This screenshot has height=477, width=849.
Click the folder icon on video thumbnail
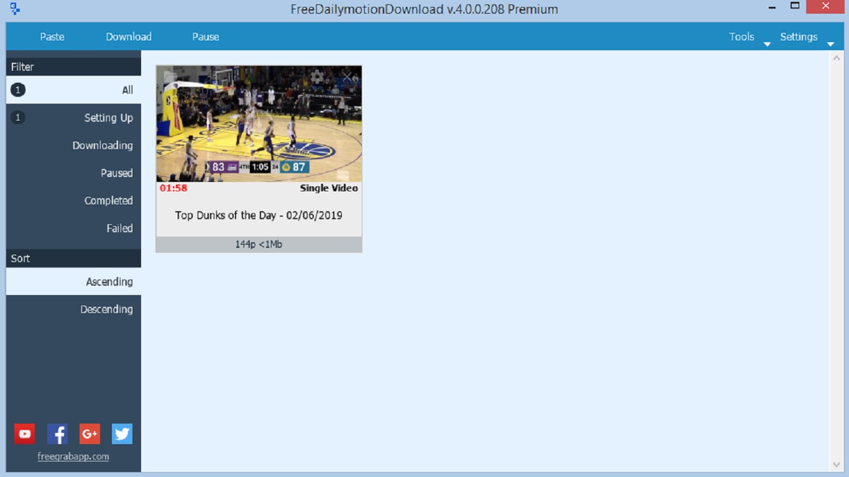[x=170, y=76]
